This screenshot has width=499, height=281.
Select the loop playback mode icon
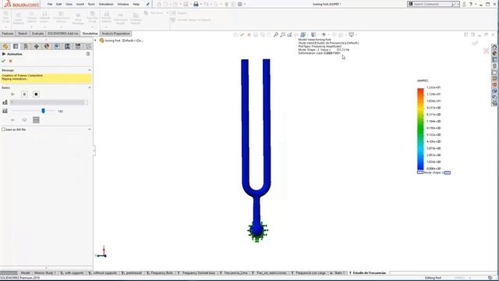pos(24,119)
